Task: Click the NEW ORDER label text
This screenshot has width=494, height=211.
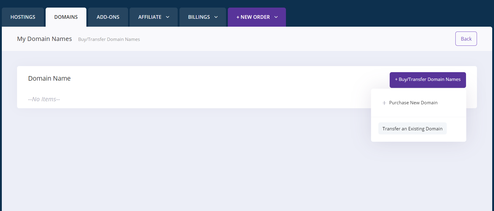Action: (255, 17)
